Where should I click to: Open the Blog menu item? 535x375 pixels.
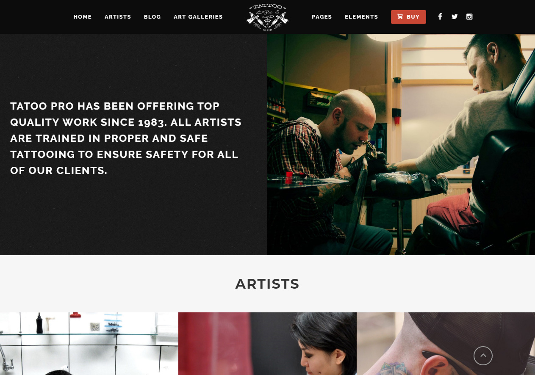(152, 17)
